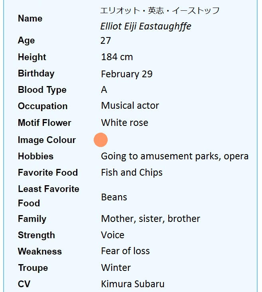
Task: Click the Fear of loss weakness text
Action: tap(125, 251)
